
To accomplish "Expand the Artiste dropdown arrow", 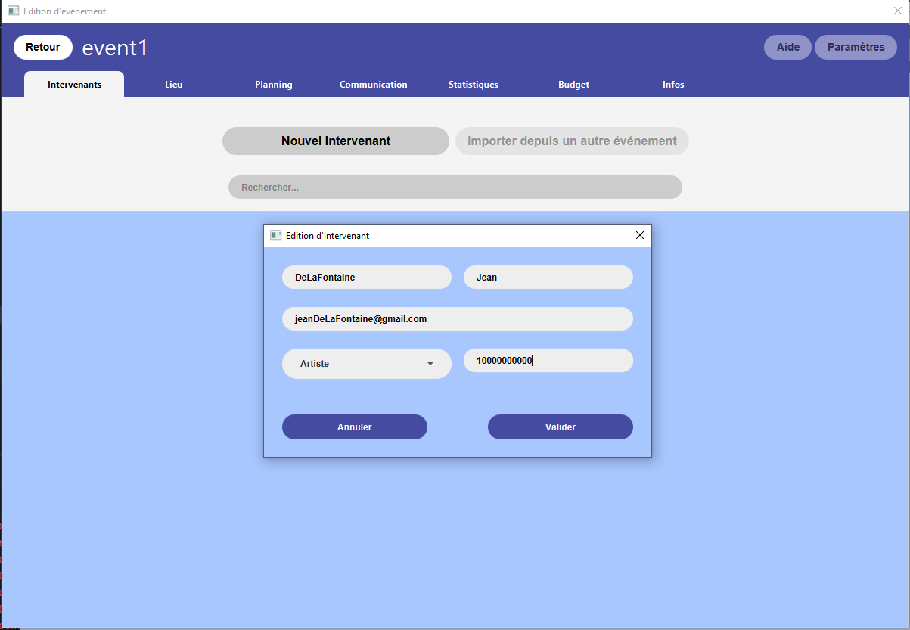I will pyautogui.click(x=430, y=364).
